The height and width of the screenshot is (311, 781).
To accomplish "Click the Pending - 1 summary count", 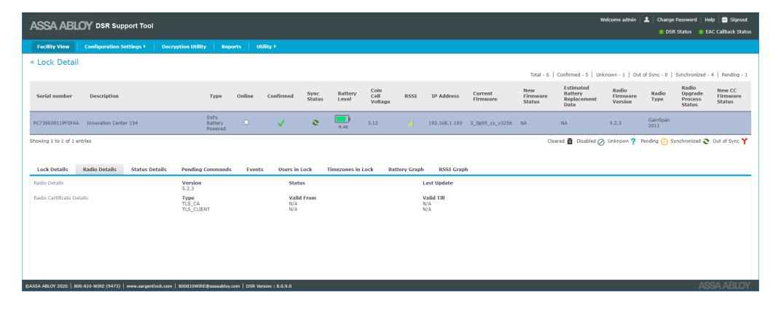I will click(x=734, y=74).
